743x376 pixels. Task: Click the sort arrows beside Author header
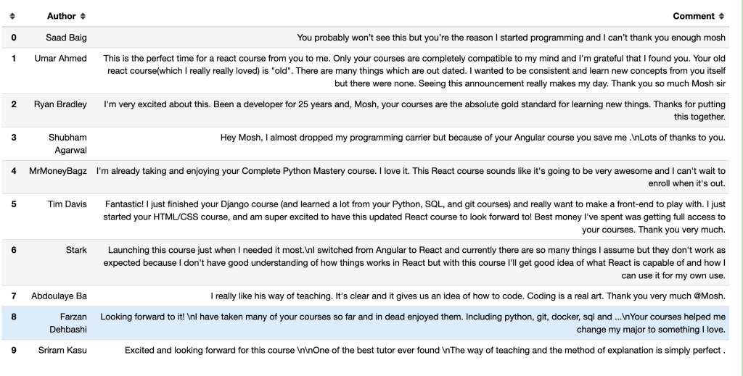click(83, 16)
